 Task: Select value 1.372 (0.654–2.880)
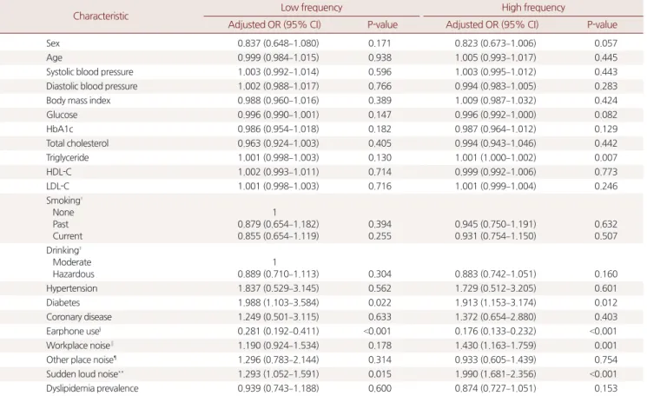496,317
